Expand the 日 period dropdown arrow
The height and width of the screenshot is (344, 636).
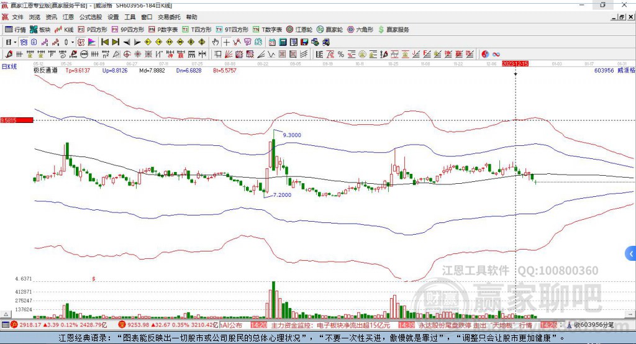coord(15,42)
